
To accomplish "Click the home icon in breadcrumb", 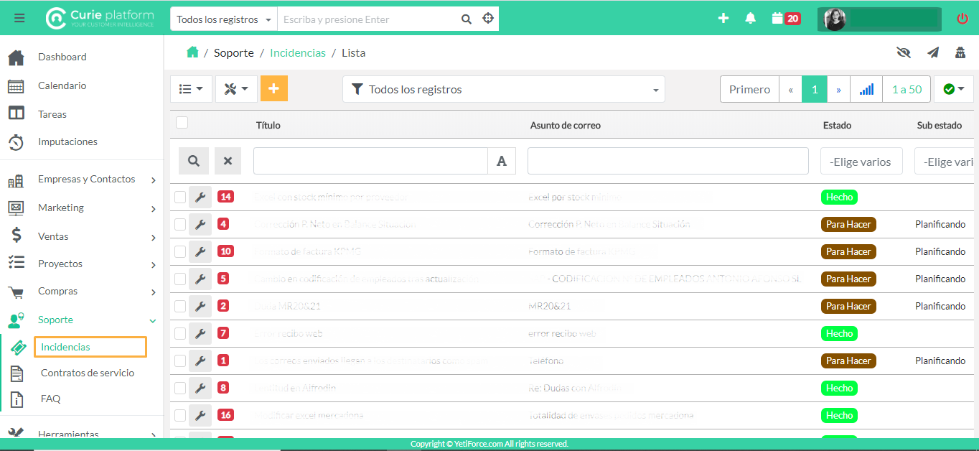I will click(x=192, y=52).
